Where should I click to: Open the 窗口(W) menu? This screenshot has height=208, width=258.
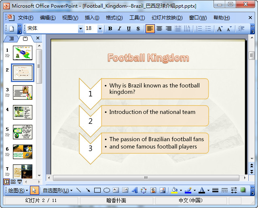198,18
